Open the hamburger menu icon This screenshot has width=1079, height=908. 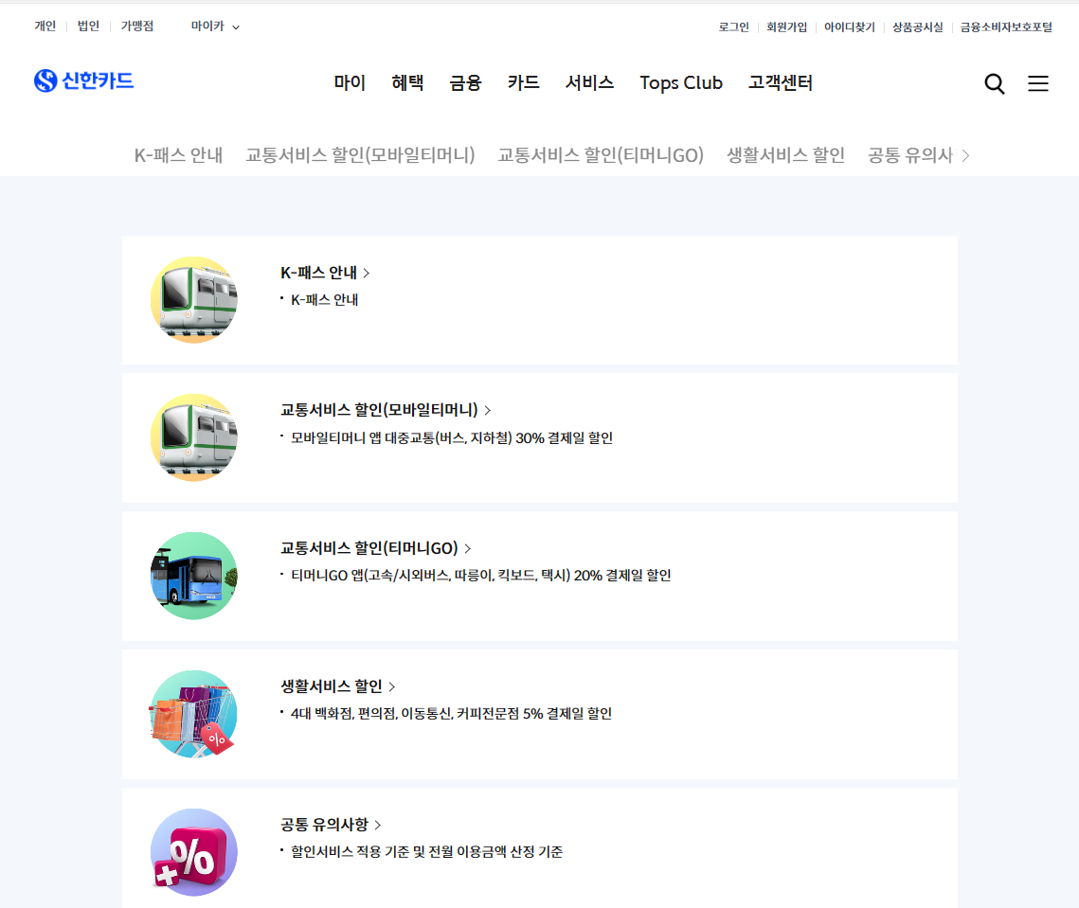click(x=1037, y=83)
